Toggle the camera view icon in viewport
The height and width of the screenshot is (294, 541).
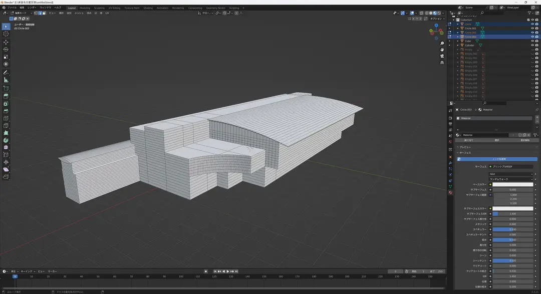(442, 56)
